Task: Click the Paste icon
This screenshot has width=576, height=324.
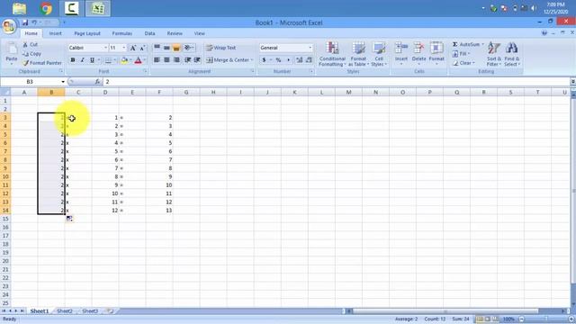Action: pyautogui.click(x=12, y=49)
